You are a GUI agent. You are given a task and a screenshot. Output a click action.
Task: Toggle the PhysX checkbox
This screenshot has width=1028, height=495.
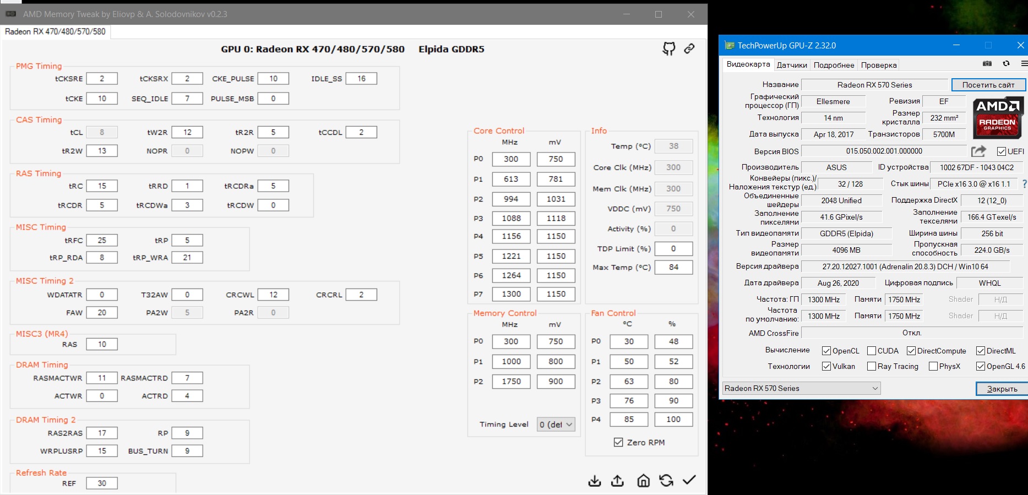(x=933, y=366)
